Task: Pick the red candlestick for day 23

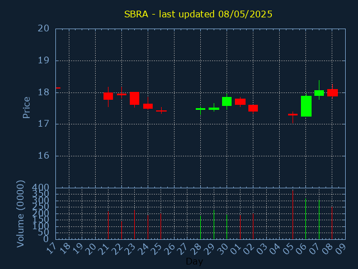Action: click(x=134, y=99)
